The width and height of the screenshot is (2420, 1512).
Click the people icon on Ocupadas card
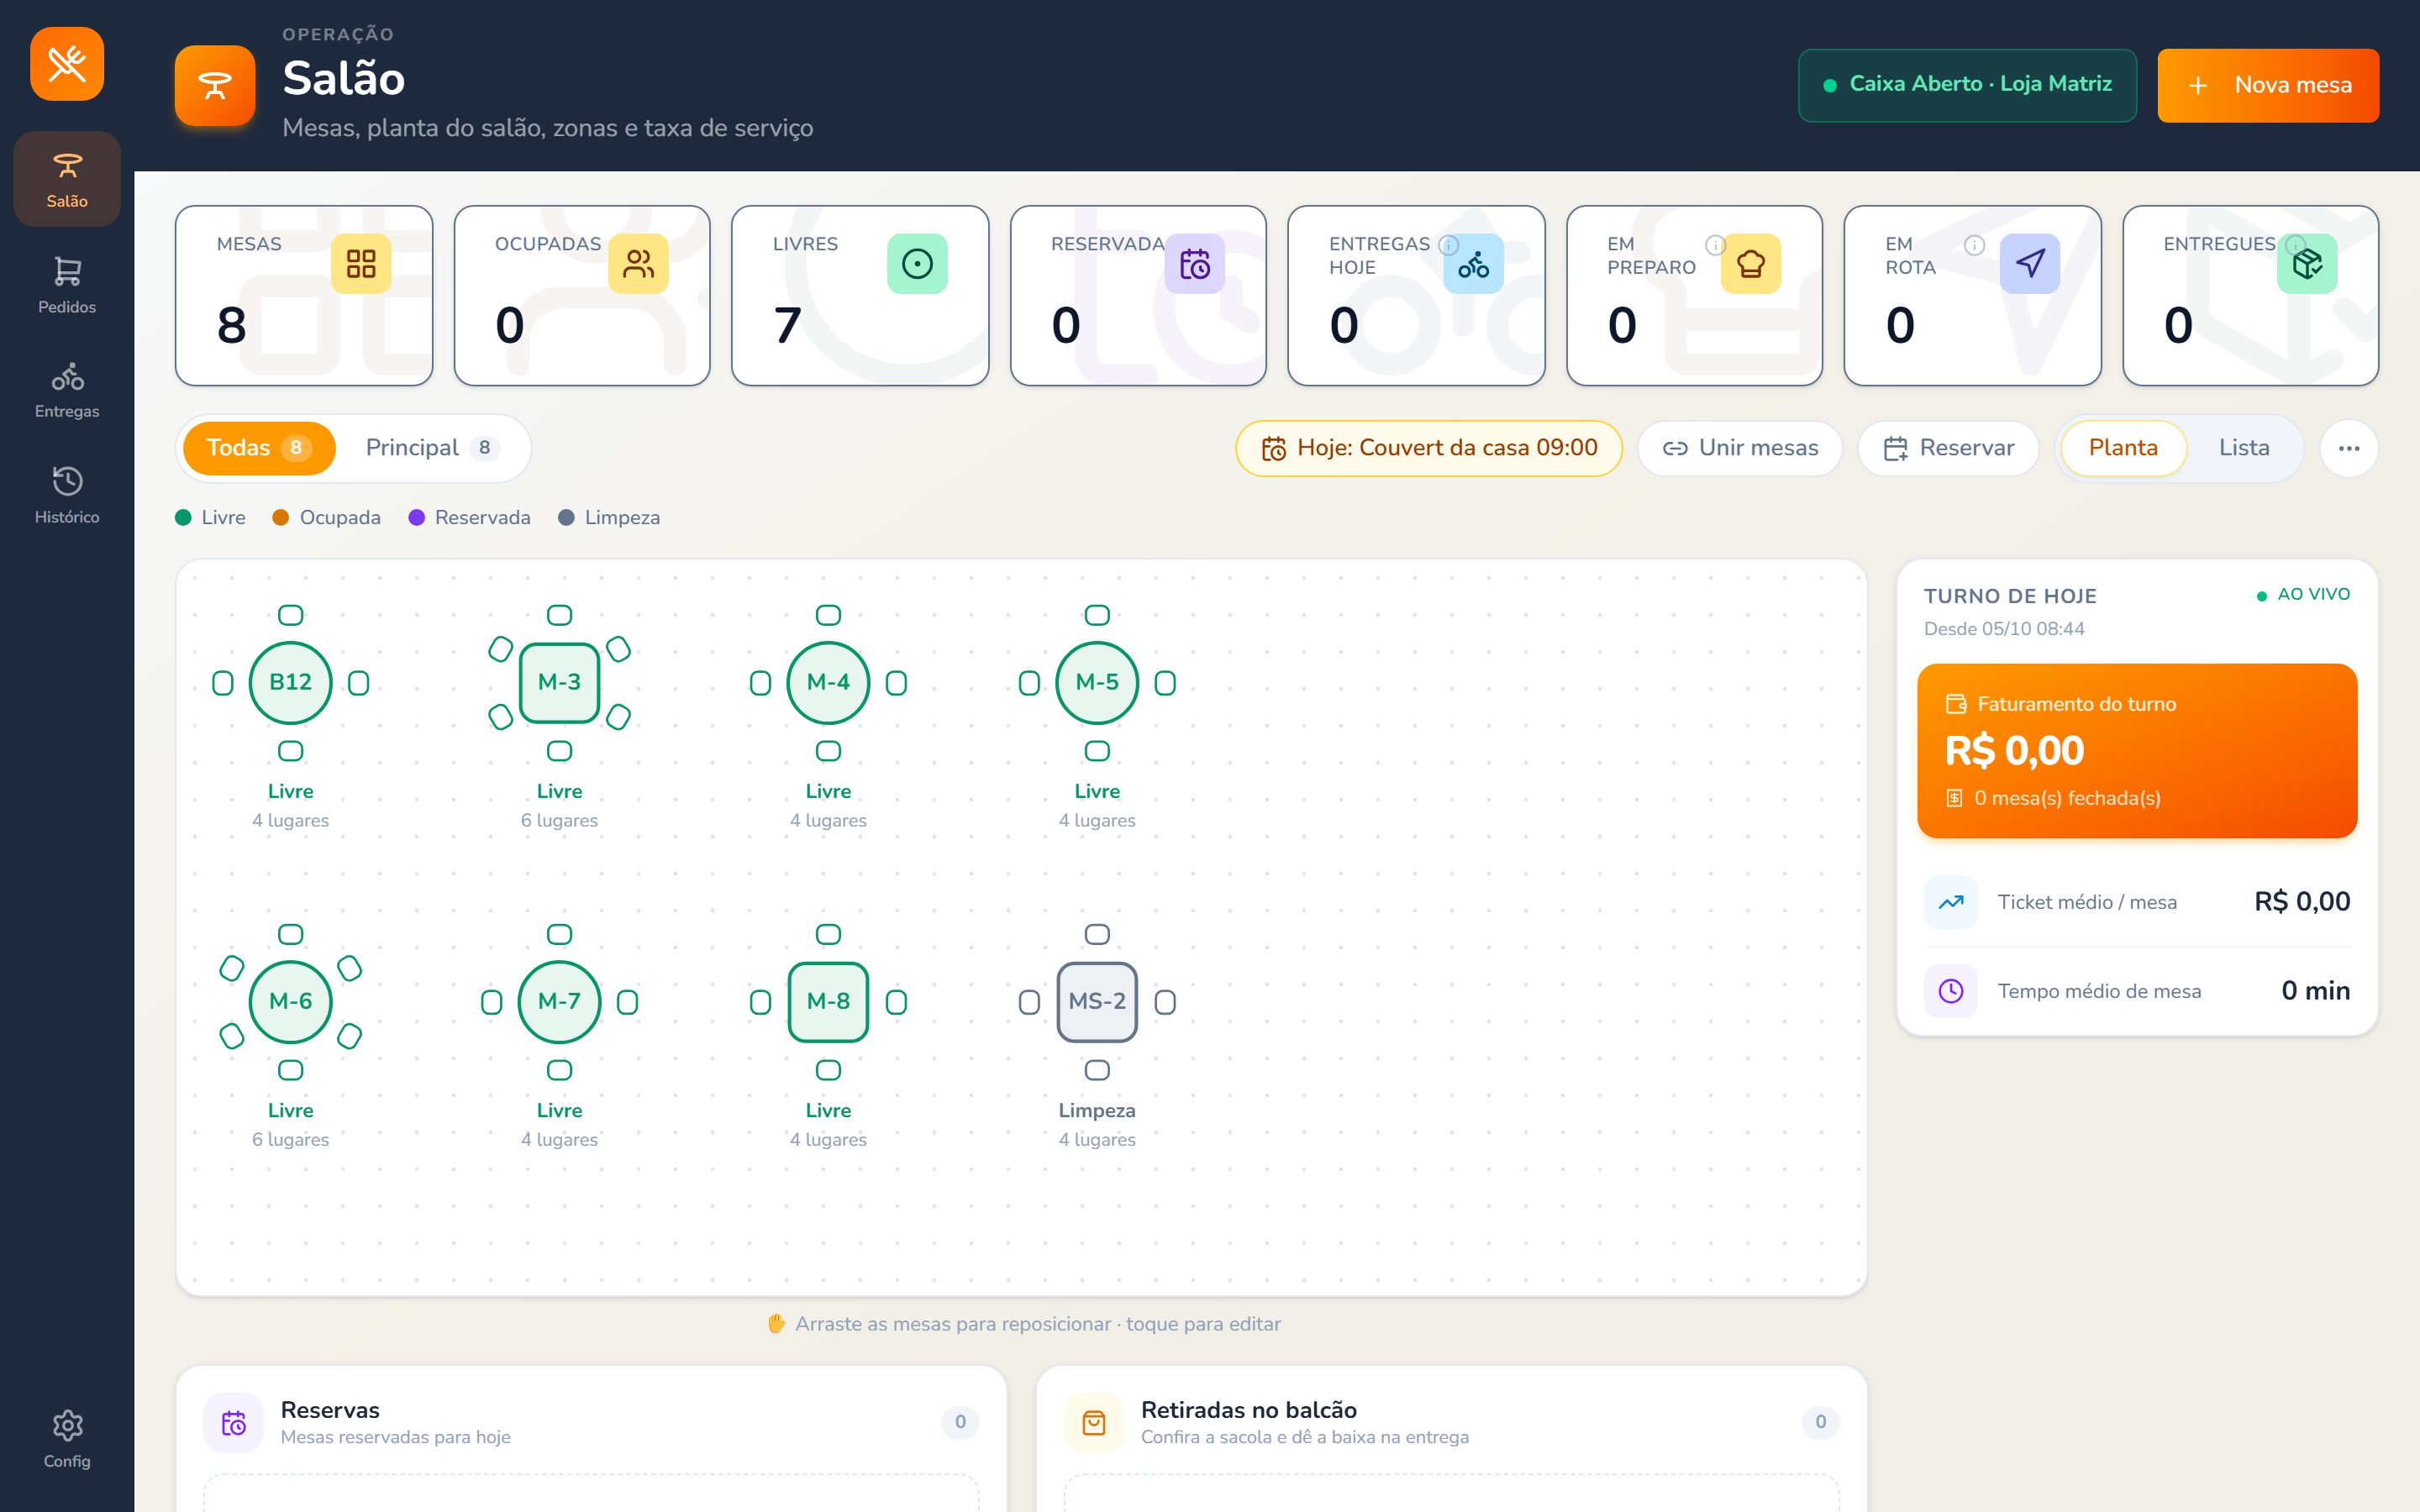(638, 264)
